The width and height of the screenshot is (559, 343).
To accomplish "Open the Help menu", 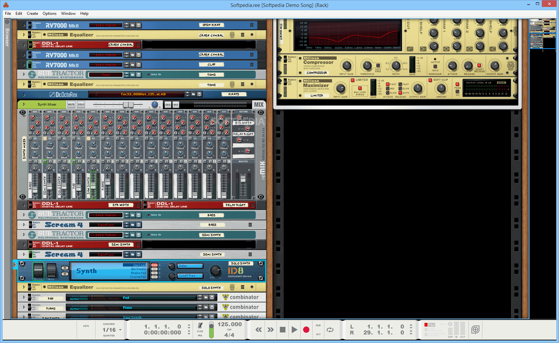I will click(x=84, y=14).
